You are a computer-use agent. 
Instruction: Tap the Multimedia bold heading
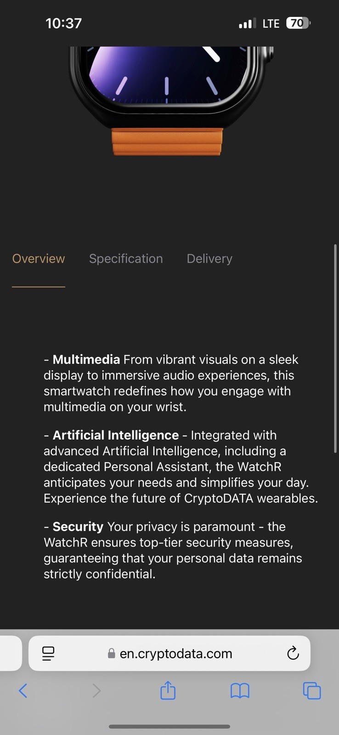coord(86,359)
